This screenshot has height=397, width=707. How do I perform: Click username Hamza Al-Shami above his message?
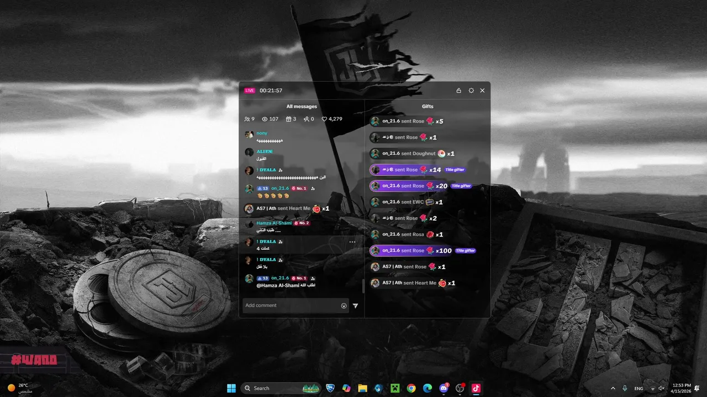(x=274, y=223)
